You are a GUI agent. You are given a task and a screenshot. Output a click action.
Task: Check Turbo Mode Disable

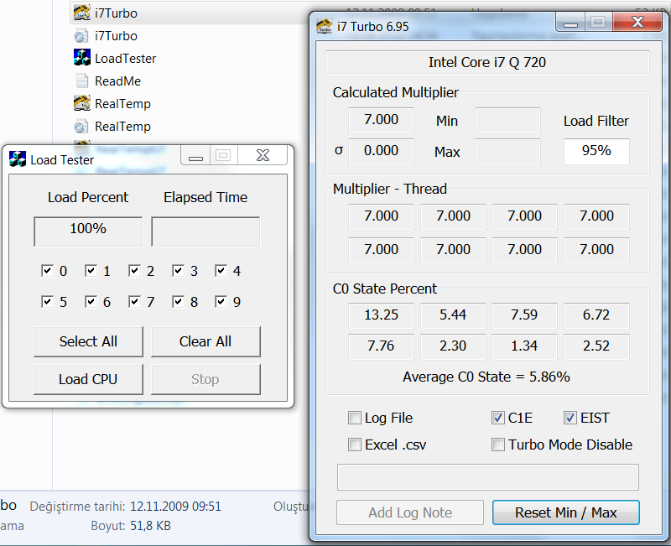coord(497,445)
